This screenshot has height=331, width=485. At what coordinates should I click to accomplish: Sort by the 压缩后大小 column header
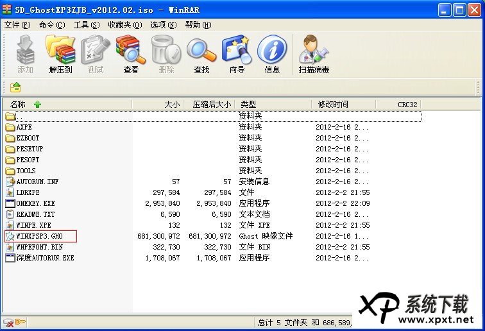(209, 105)
